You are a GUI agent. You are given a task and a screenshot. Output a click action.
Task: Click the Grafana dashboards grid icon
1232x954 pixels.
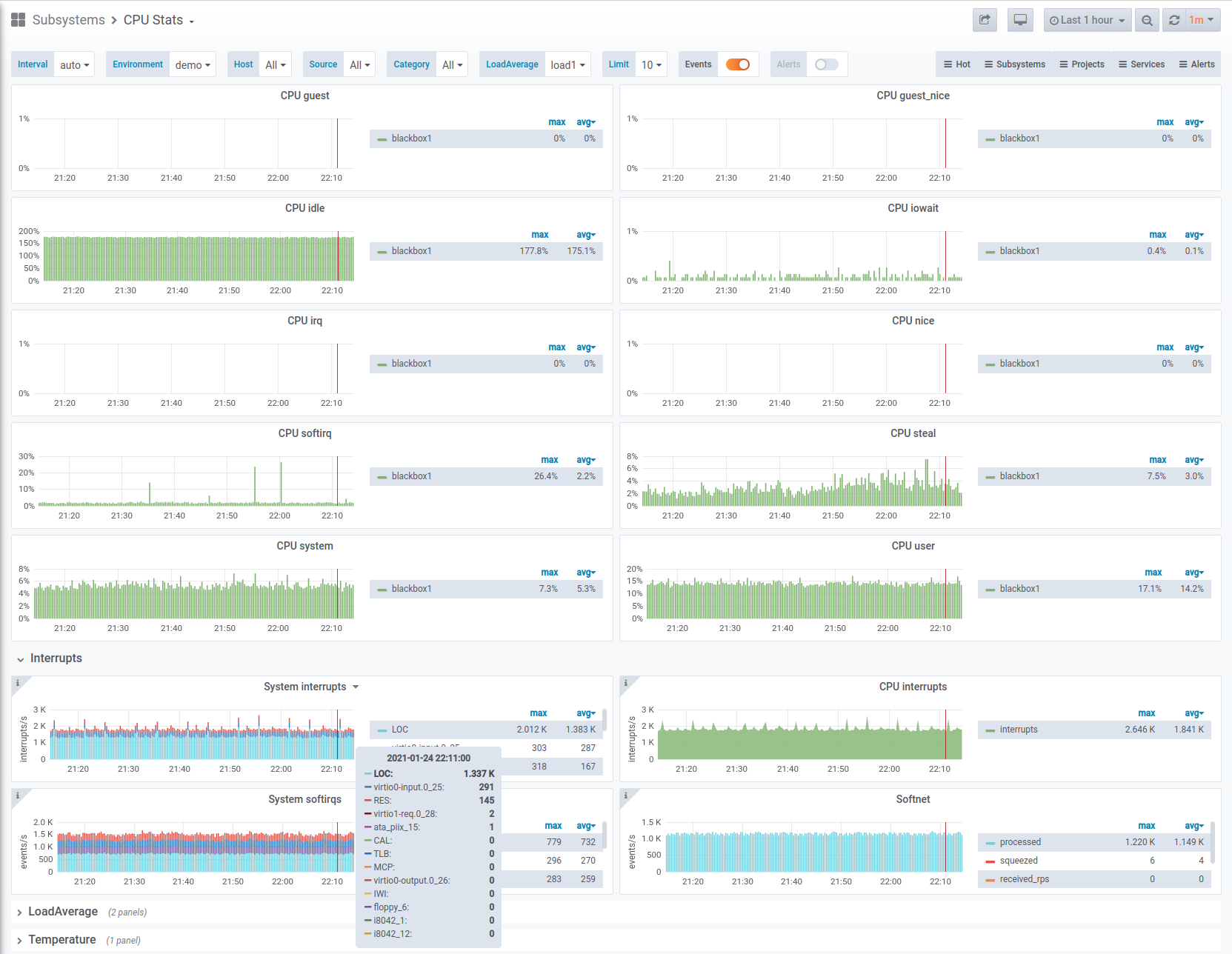coord(19,20)
